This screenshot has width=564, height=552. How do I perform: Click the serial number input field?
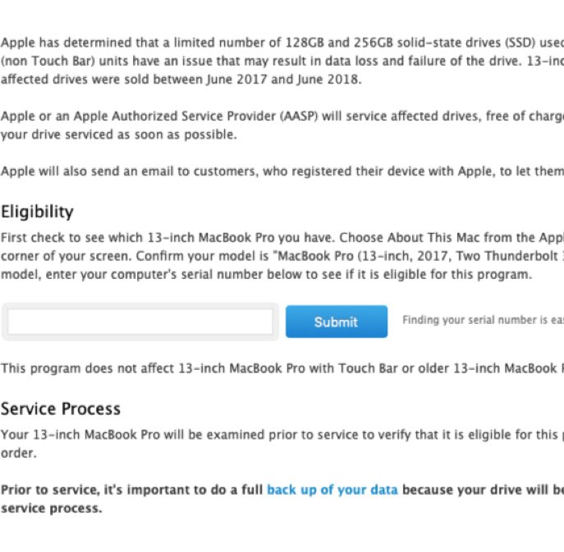140,322
